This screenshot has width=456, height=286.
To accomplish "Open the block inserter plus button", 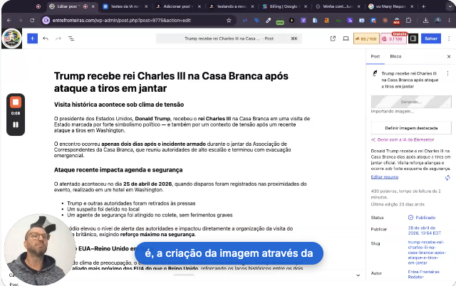I will tap(32, 38).
